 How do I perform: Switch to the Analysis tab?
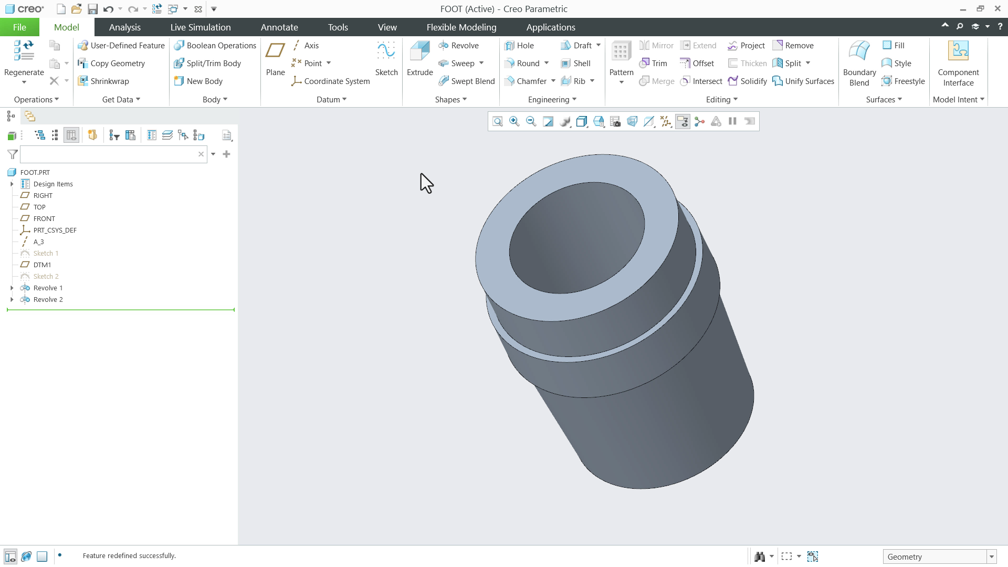(x=125, y=27)
